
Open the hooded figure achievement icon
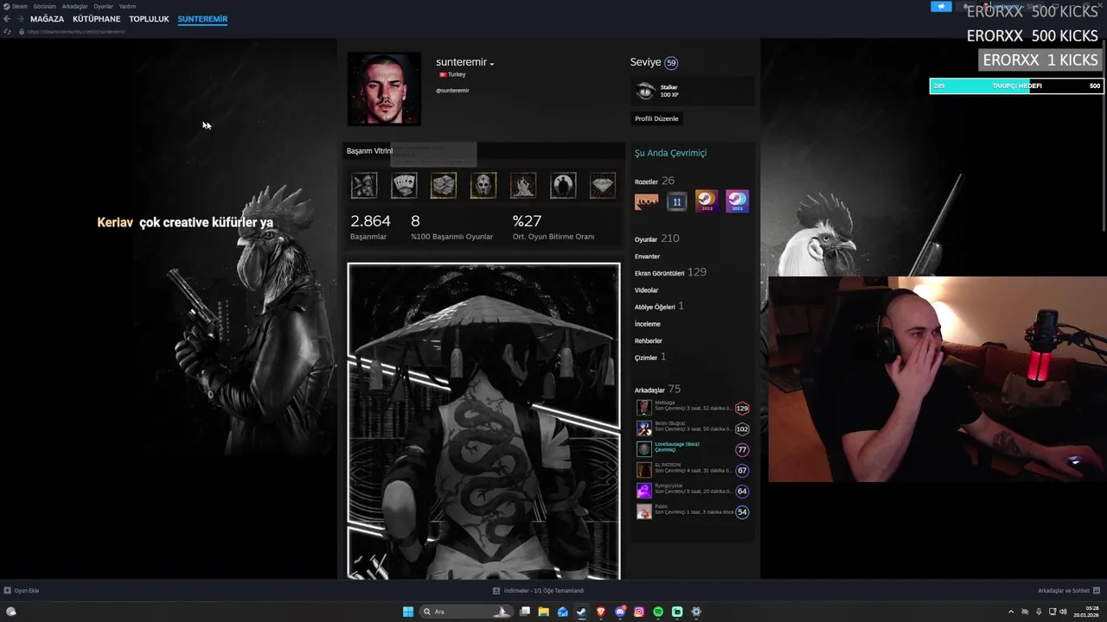pyautogui.click(x=364, y=185)
